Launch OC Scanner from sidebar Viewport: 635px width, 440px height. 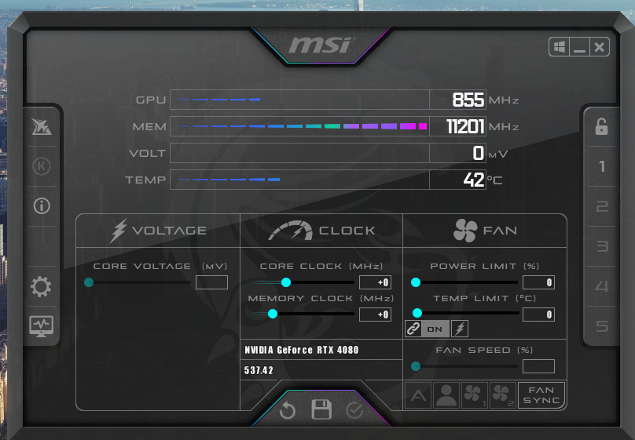42,126
